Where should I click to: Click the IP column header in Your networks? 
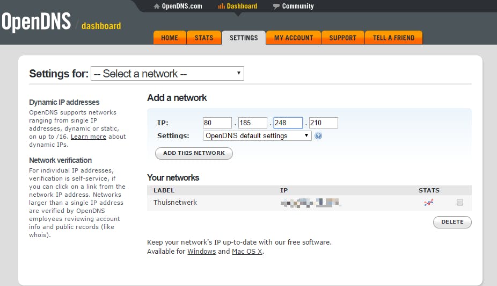284,190
